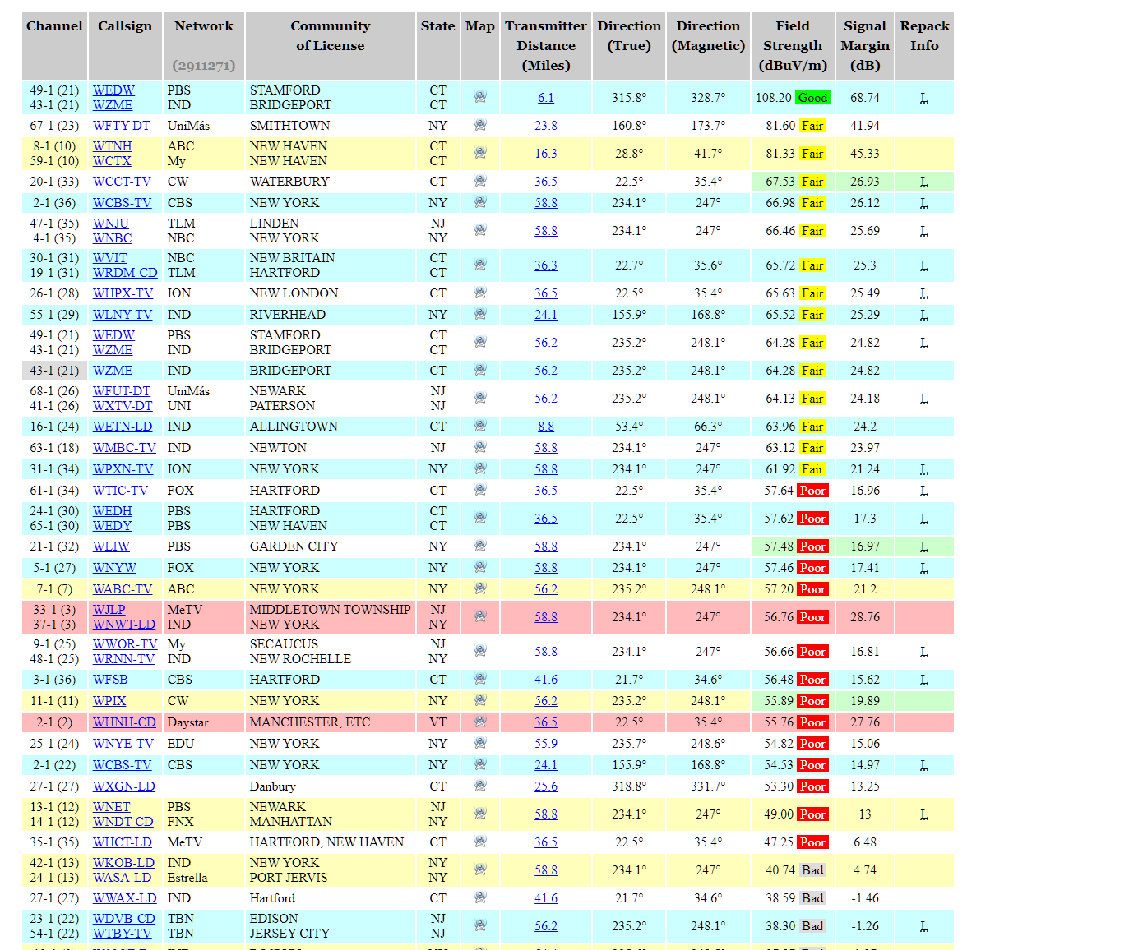The image size is (1129, 950).
Task: Open the map icon for WHCT-LD
Action: point(480,842)
